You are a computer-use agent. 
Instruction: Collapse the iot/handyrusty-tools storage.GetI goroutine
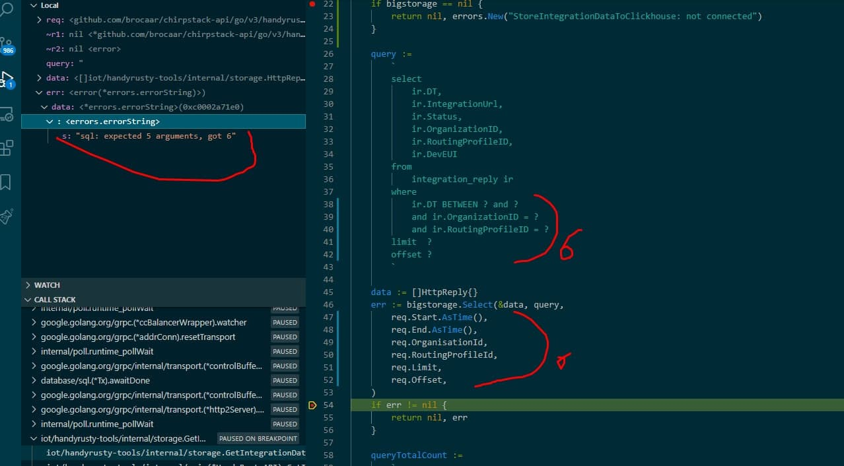pos(34,438)
